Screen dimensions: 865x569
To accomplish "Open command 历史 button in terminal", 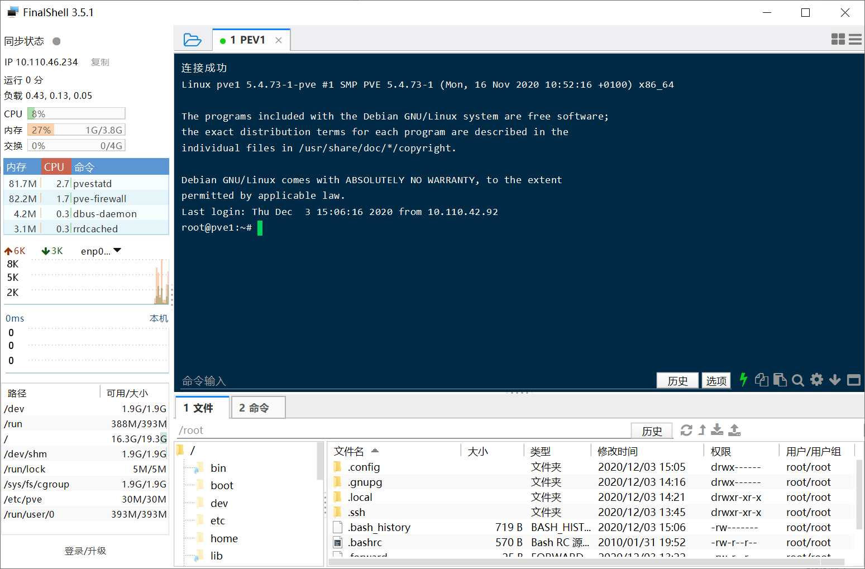I will point(677,380).
